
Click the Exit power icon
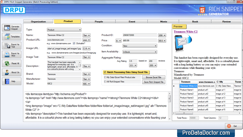point(229,126)
